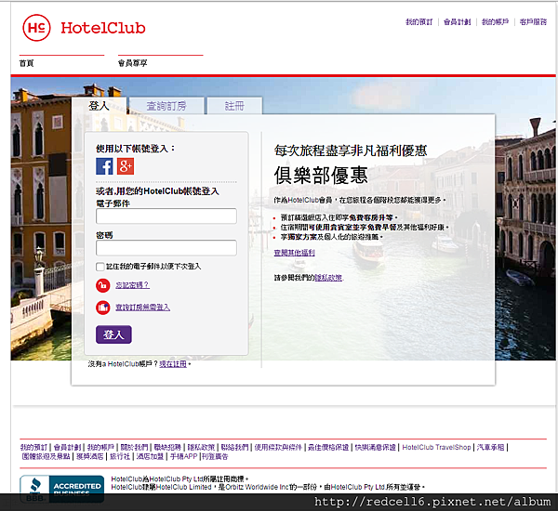Switch to the 註冊 tab
Screen dimensions: 558x511
(235, 106)
